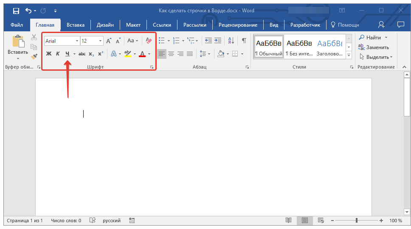Toggle superscript x² formatting
This screenshot has width=411, height=229.
(101, 54)
